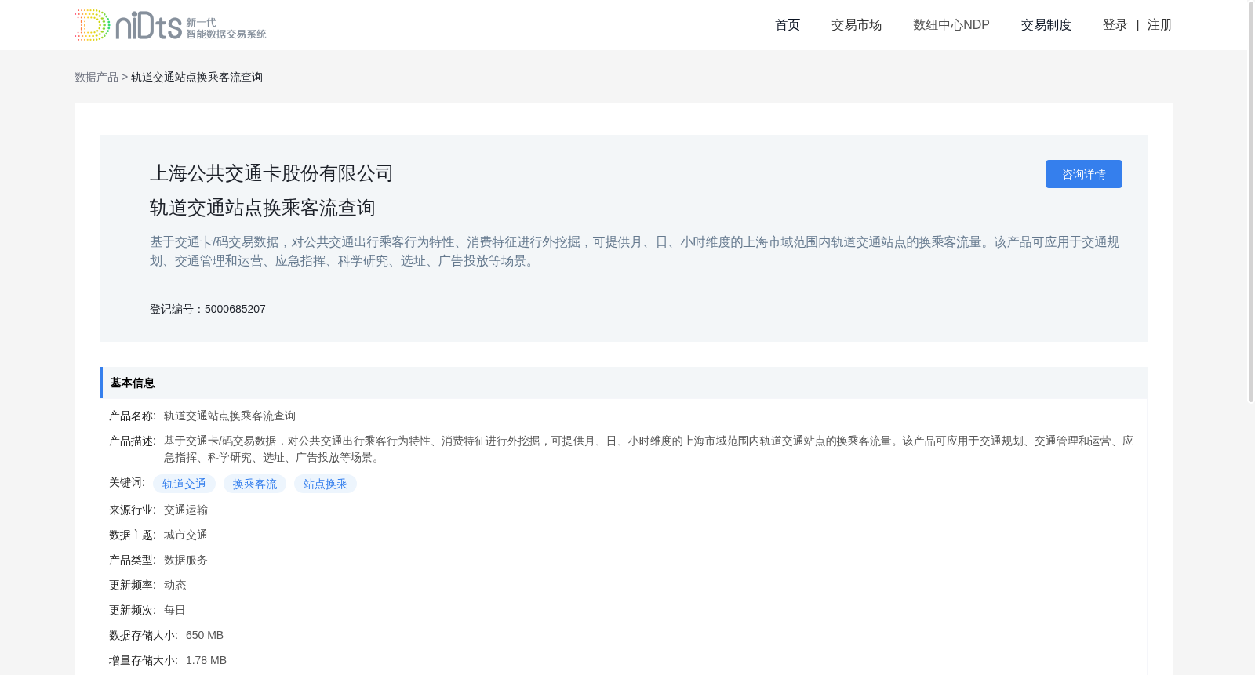
Task: Click the registration number 5000685207
Action: click(x=235, y=309)
